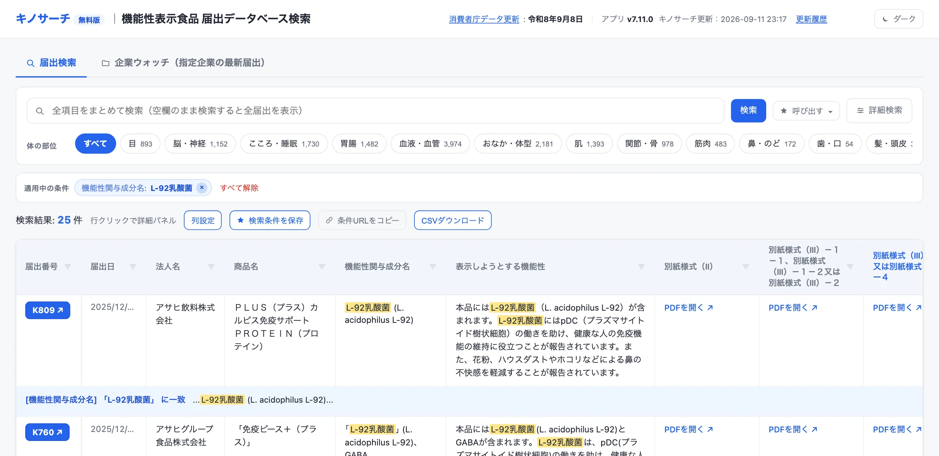This screenshot has width=939, height=456.
Task: Toggle dark mode with the ダーク button
Action: (x=899, y=19)
